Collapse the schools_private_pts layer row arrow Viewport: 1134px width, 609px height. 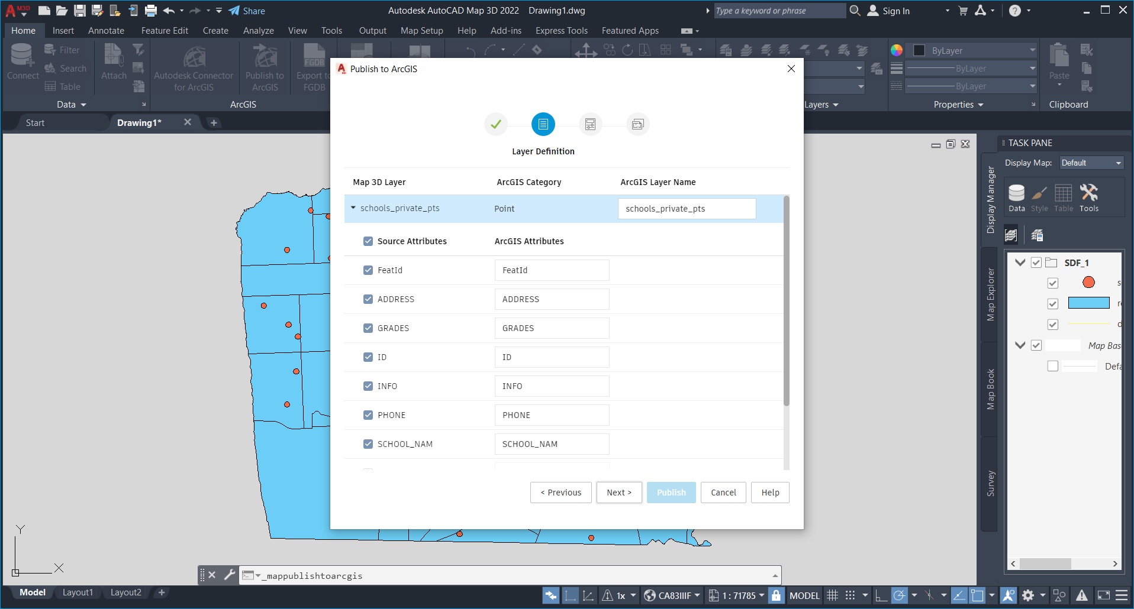tap(353, 208)
